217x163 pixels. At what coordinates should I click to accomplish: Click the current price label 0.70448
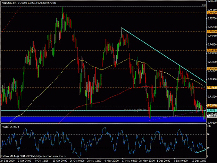coord(212,116)
